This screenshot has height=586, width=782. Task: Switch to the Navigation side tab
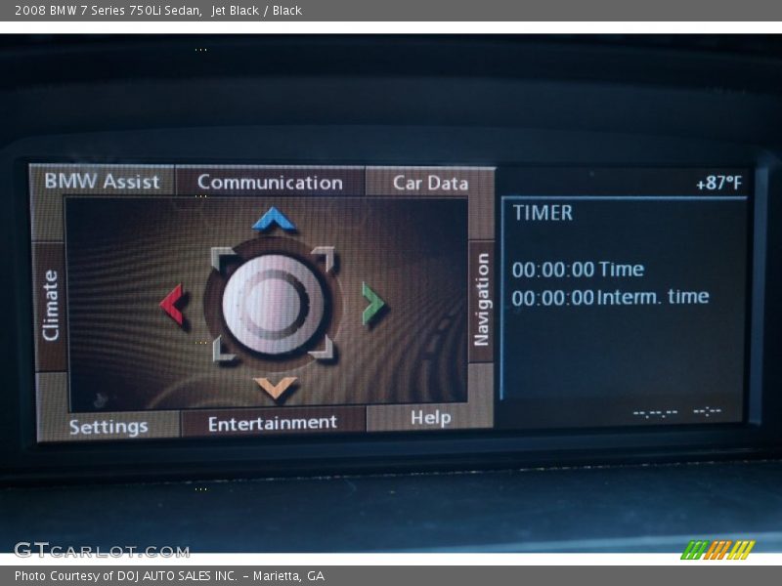click(481, 301)
